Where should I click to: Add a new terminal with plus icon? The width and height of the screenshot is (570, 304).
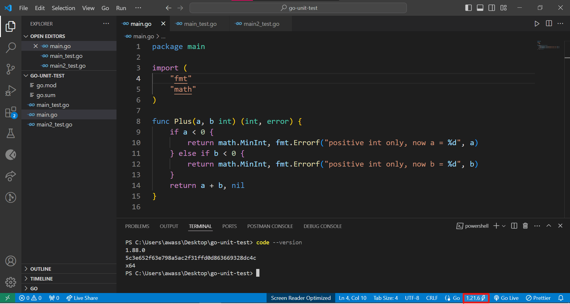pos(496,226)
